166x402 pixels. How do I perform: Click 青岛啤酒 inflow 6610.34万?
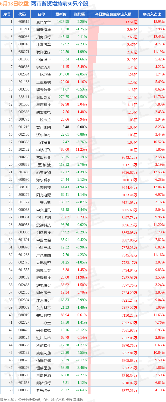pos(129,376)
